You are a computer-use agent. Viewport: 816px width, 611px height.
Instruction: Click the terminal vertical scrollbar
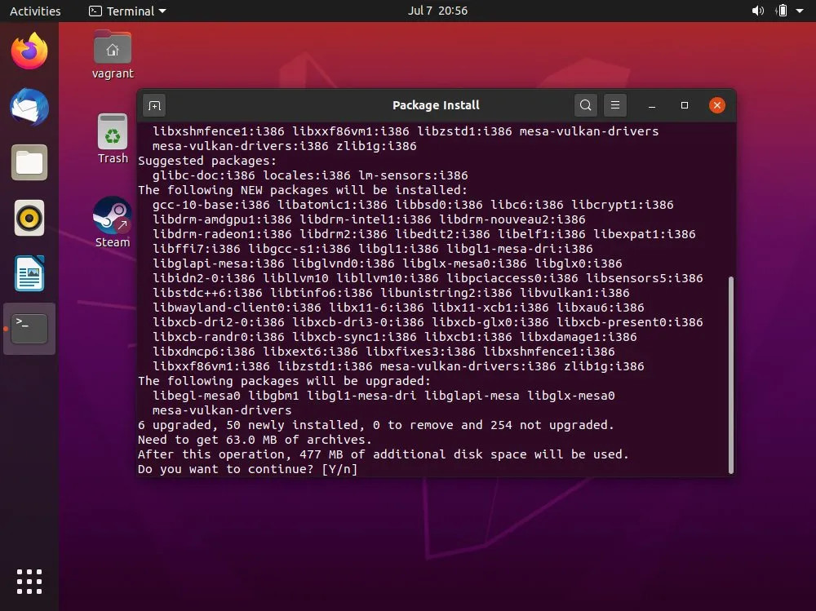pyautogui.click(x=730, y=375)
